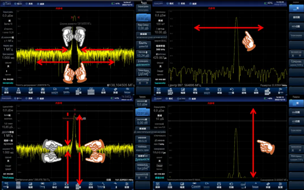The height and width of the screenshot is (190, 304).
Task: Open Frequency menu in top-left screen toolbar
Action: point(7,90)
